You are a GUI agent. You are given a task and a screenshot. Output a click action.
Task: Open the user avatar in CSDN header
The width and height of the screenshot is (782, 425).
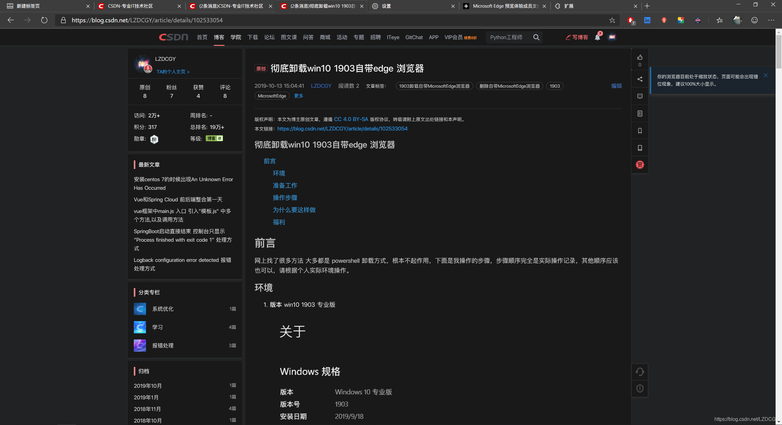pyautogui.click(x=612, y=37)
